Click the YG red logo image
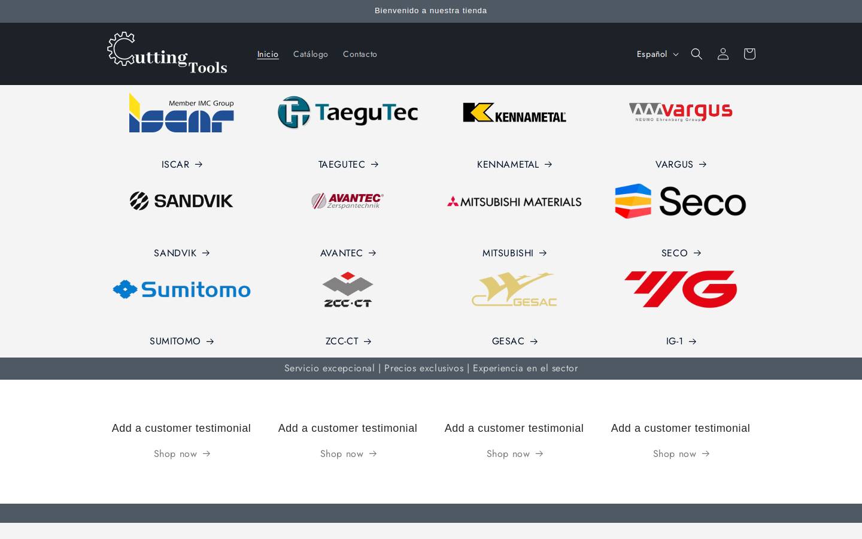Screen dimensions: 862x539 pyautogui.click(x=681, y=289)
